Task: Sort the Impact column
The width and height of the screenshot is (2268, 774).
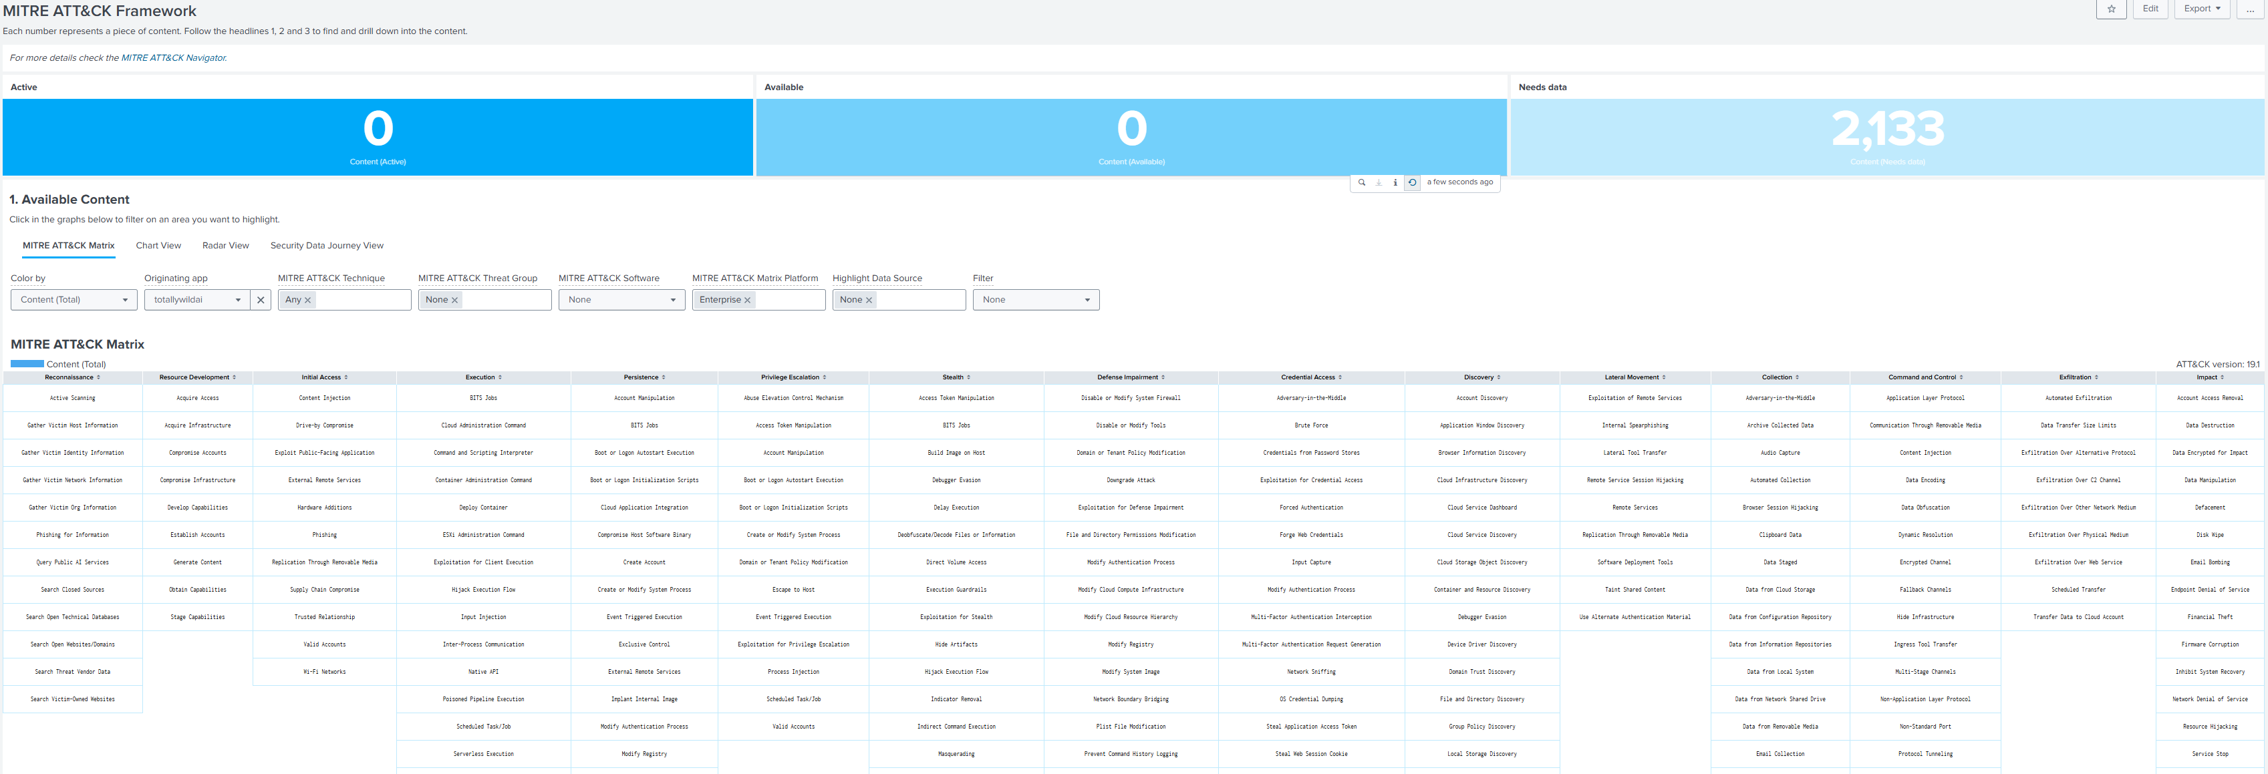Action: pos(2222,377)
